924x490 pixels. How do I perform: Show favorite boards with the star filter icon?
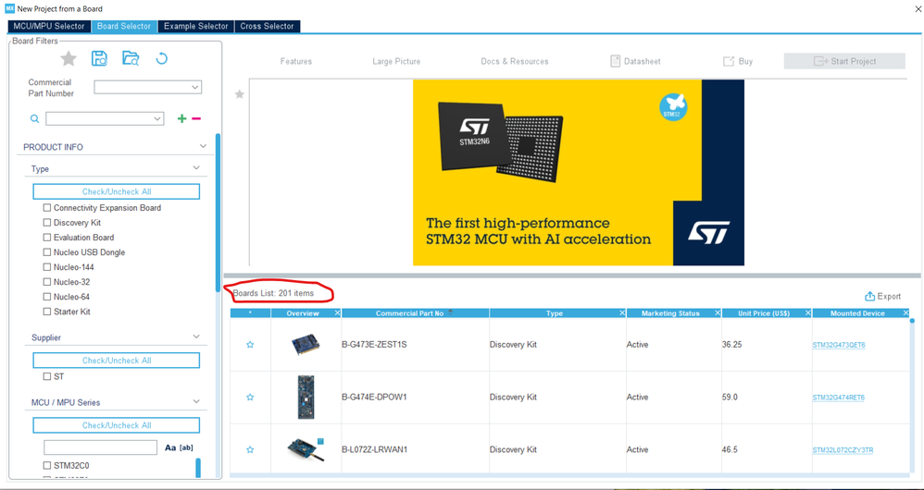[69, 58]
